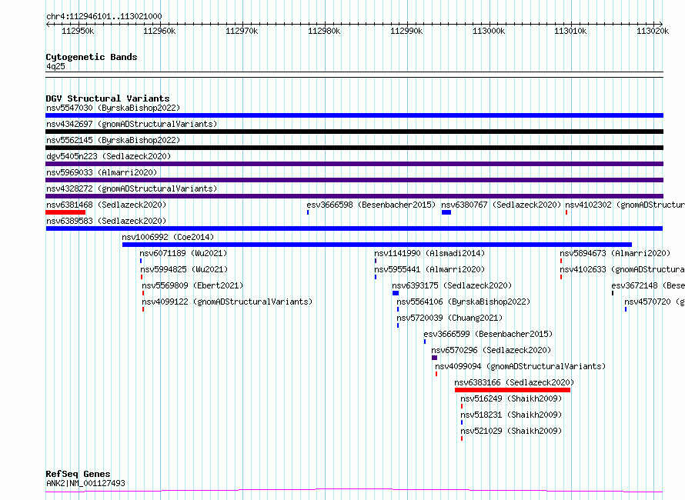This screenshot has height=500, width=685.
Task: Click nsv6380767 (Sedlazeck2020) label
Action: pos(501,205)
